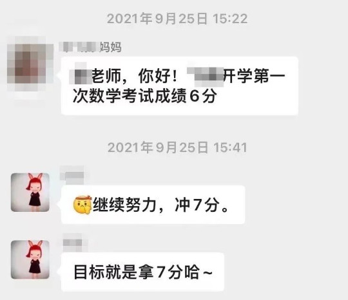This screenshot has width=348, height=300.
Task: Tap red-haired avatar beside 继续努力 message
Action: (30, 192)
